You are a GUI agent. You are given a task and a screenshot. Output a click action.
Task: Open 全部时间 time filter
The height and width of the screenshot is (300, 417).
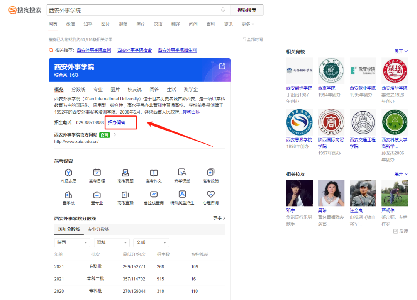tap(253, 40)
